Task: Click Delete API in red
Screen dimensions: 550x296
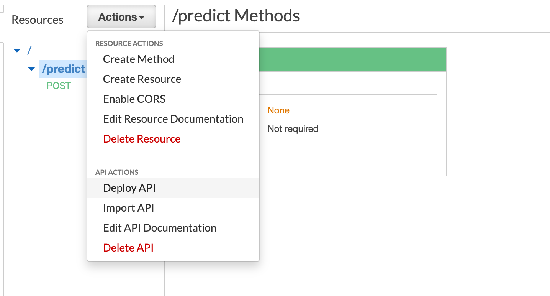Action: (x=128, y=248)
